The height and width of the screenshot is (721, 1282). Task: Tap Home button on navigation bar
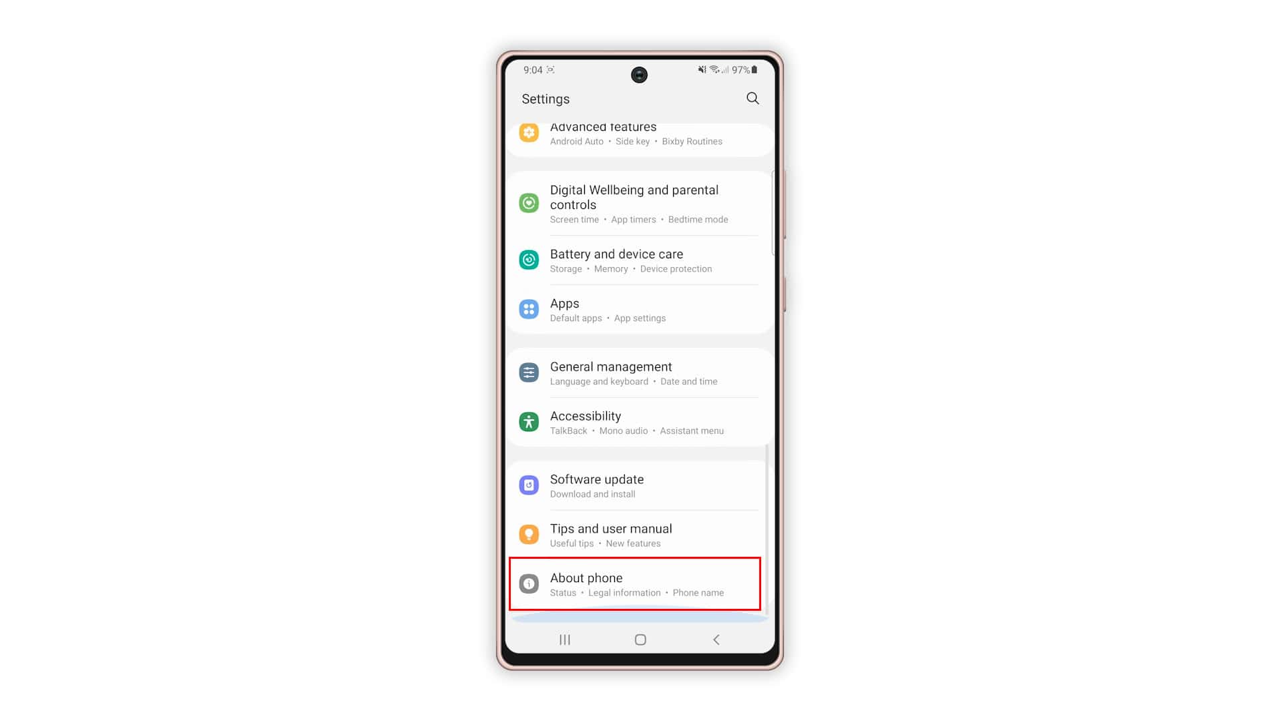[x=640, y=639]
